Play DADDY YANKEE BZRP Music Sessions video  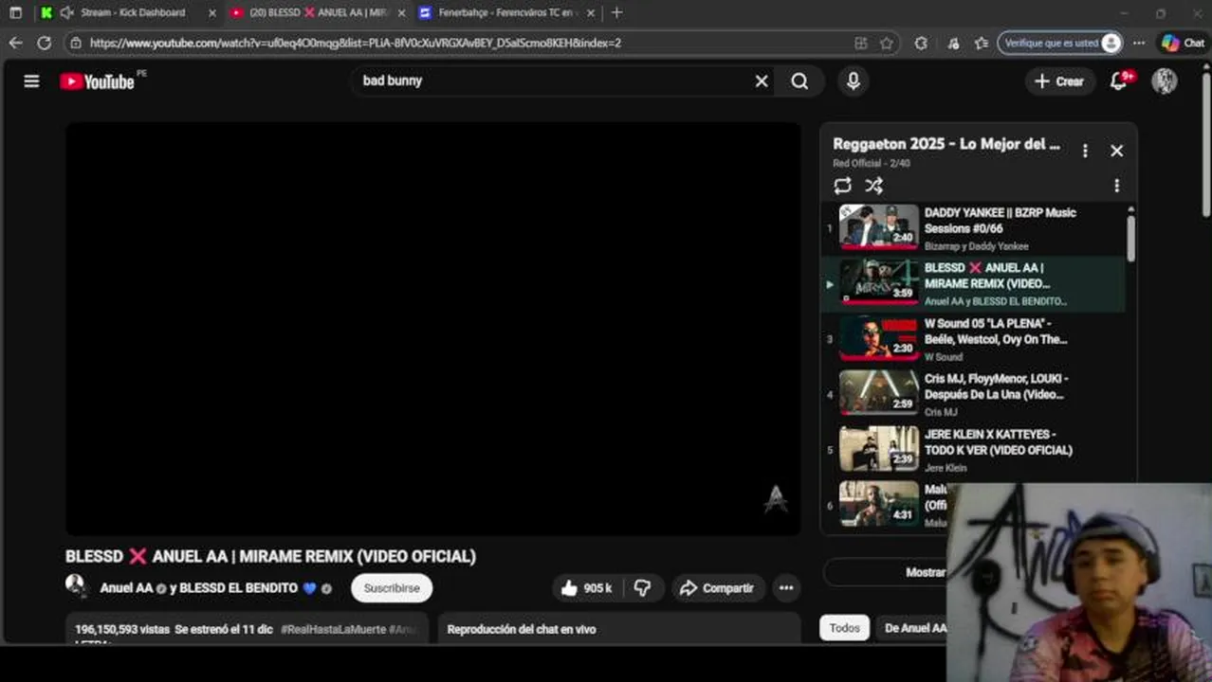[973, 228]
